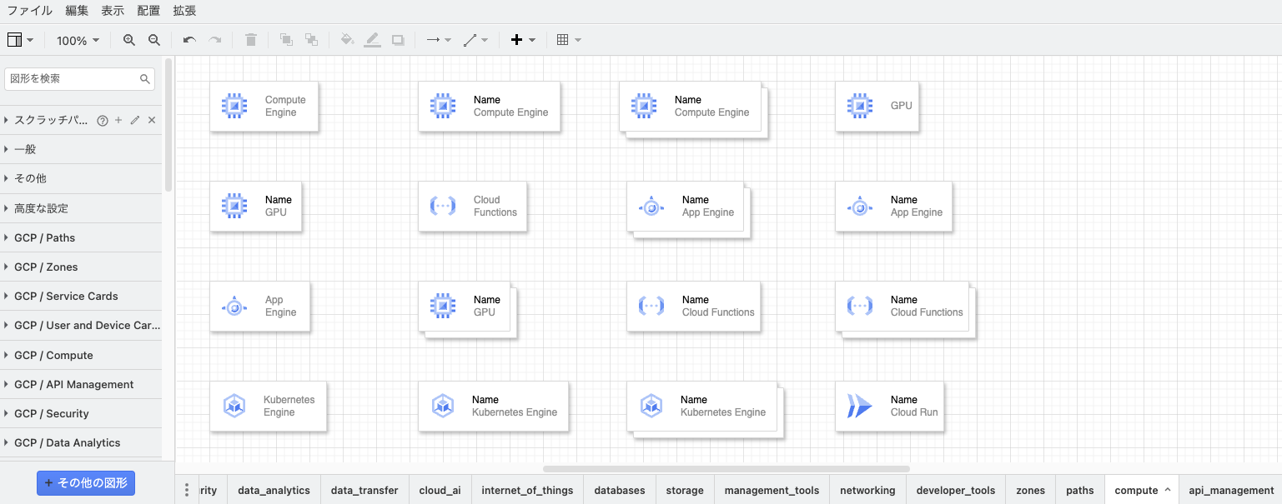The height and width of the screenshot is (504, 1282).
Task: Open the zoom level 100% dropdown
Action: [78, 40]
